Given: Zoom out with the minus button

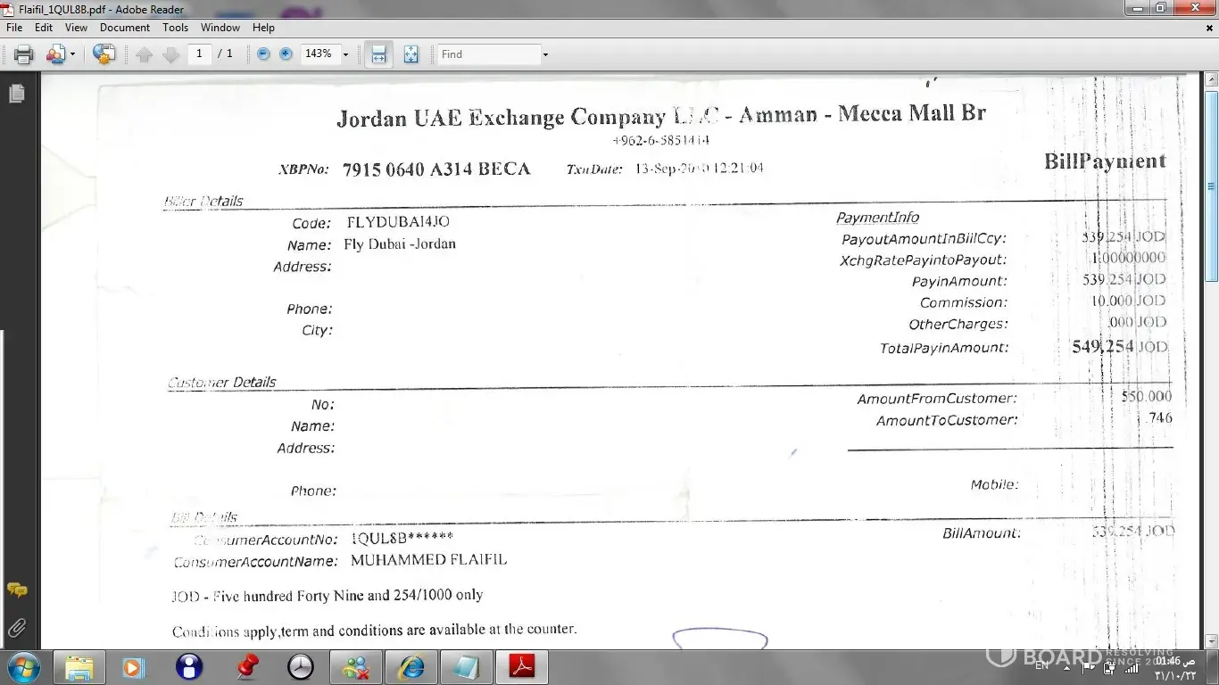Looking at the screenshot, I should point(263,54).
